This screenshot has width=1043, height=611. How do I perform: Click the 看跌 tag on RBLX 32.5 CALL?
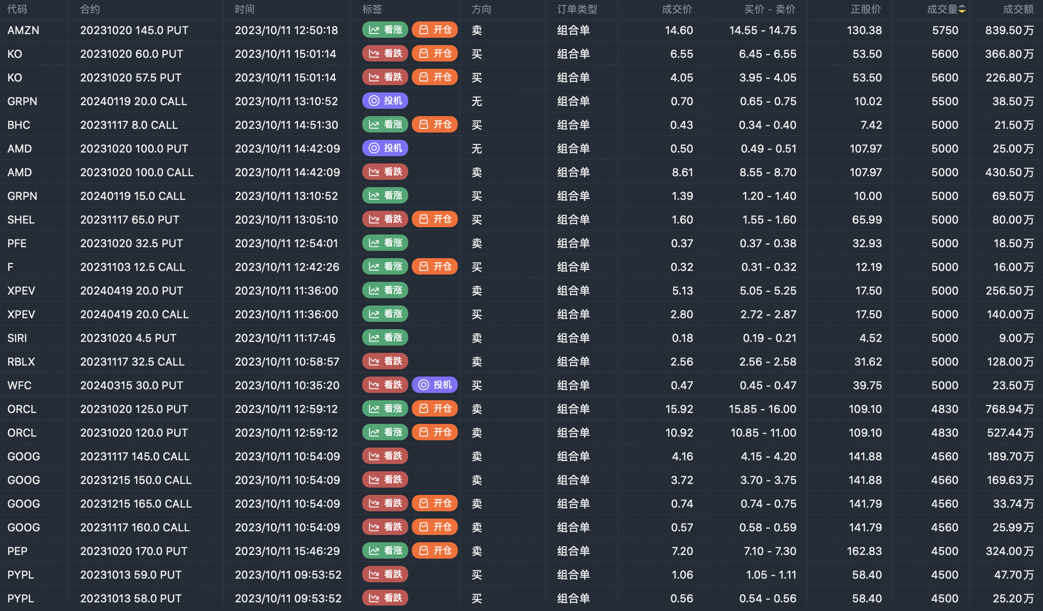(385, 362)
